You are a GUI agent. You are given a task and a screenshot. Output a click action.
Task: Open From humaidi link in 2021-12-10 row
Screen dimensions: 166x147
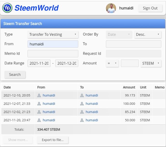(49, 95)
